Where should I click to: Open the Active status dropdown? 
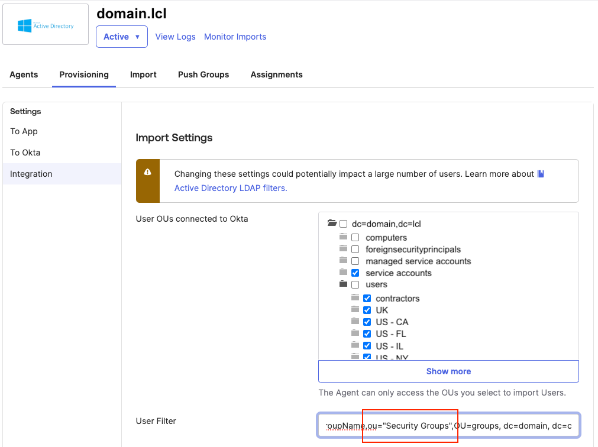coord(122,37)
